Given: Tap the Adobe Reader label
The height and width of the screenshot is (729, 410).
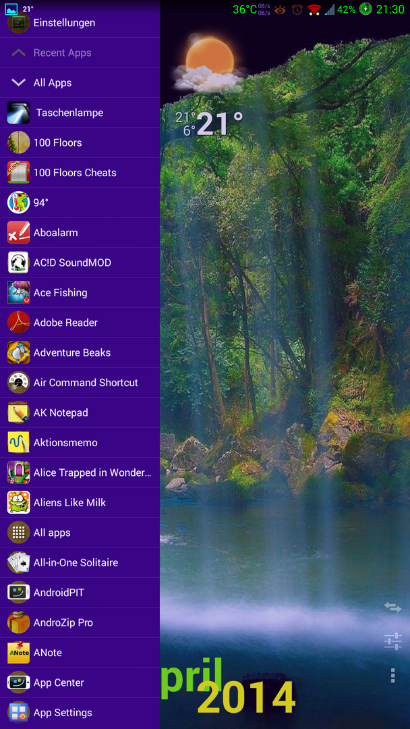Looking at the screenshot, I should [65, 322].
